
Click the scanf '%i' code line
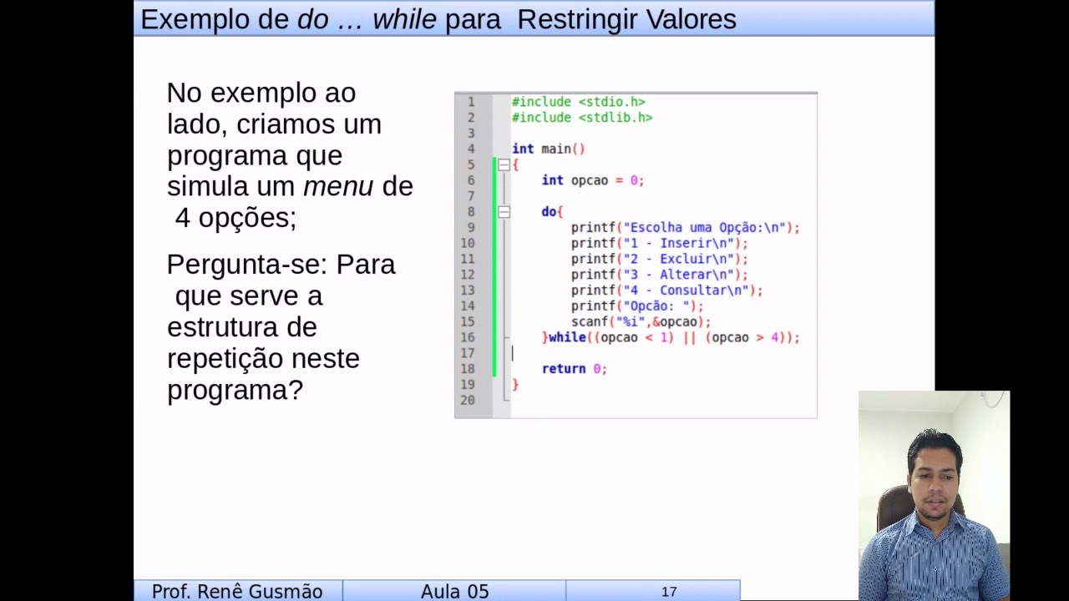click(641, 321)
